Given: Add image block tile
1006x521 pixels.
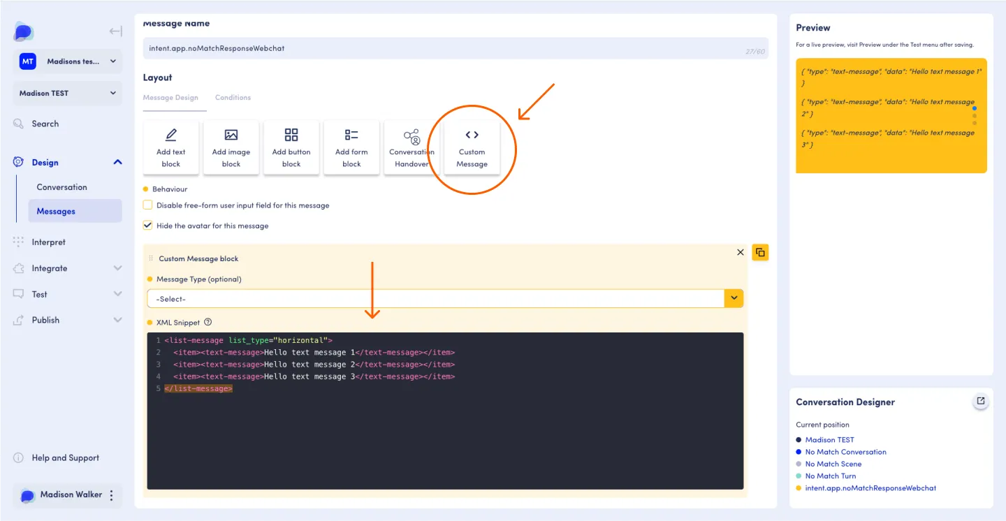Looking at the screenshot, I should click(231, 147).
